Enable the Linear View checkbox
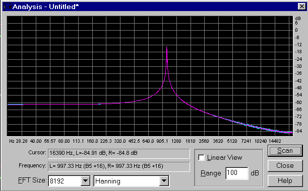 click(x=201, y=158)
